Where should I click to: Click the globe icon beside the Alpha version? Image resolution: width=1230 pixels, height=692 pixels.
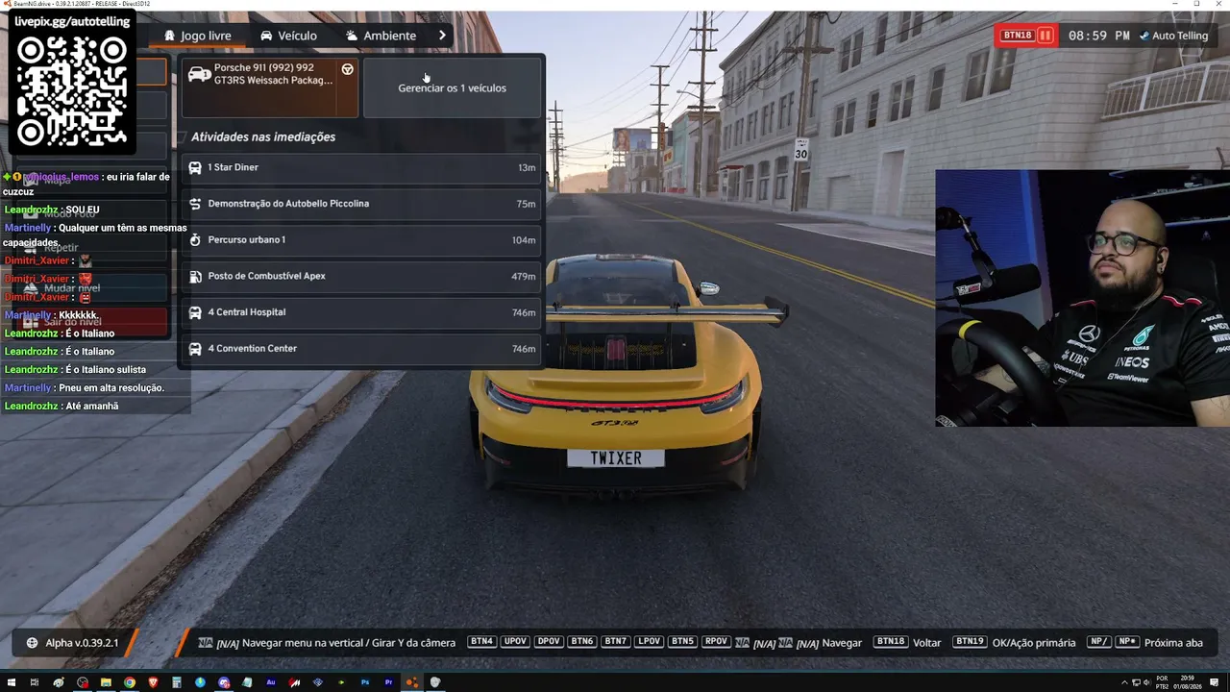(x=33, y=643)
